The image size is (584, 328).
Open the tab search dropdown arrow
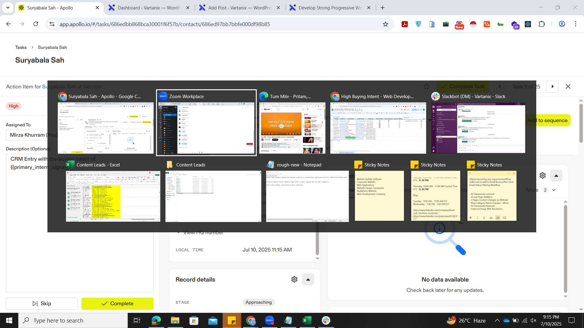point(8,8)
